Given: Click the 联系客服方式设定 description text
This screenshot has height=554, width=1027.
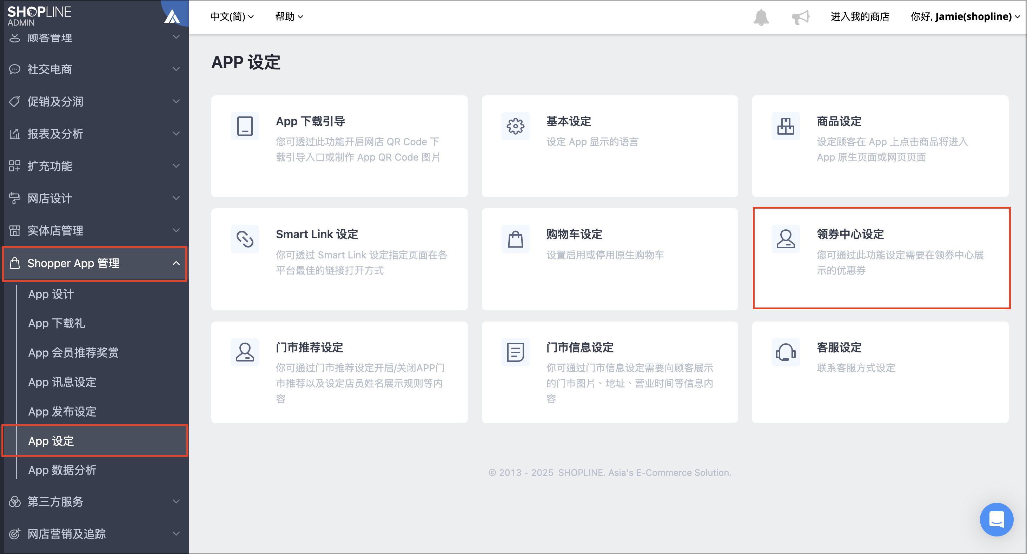Looking at the screenshot, I should (856, 368).
